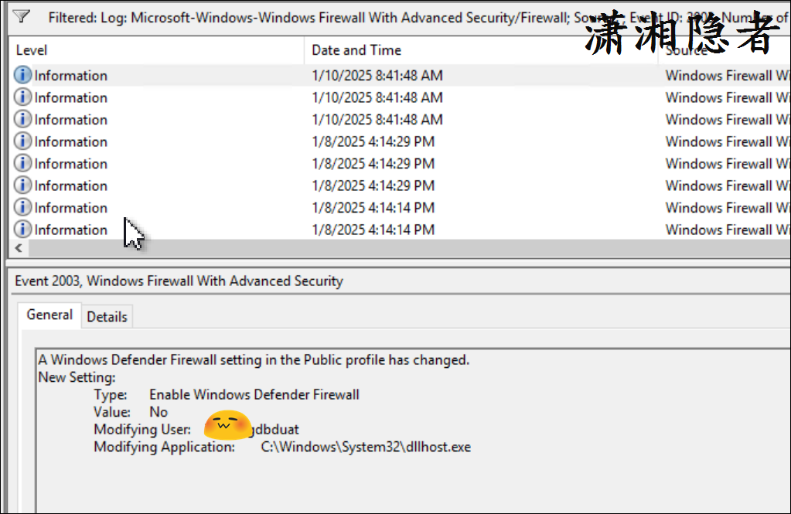Click the Enable Windows Defender Firewall type text

254,395
